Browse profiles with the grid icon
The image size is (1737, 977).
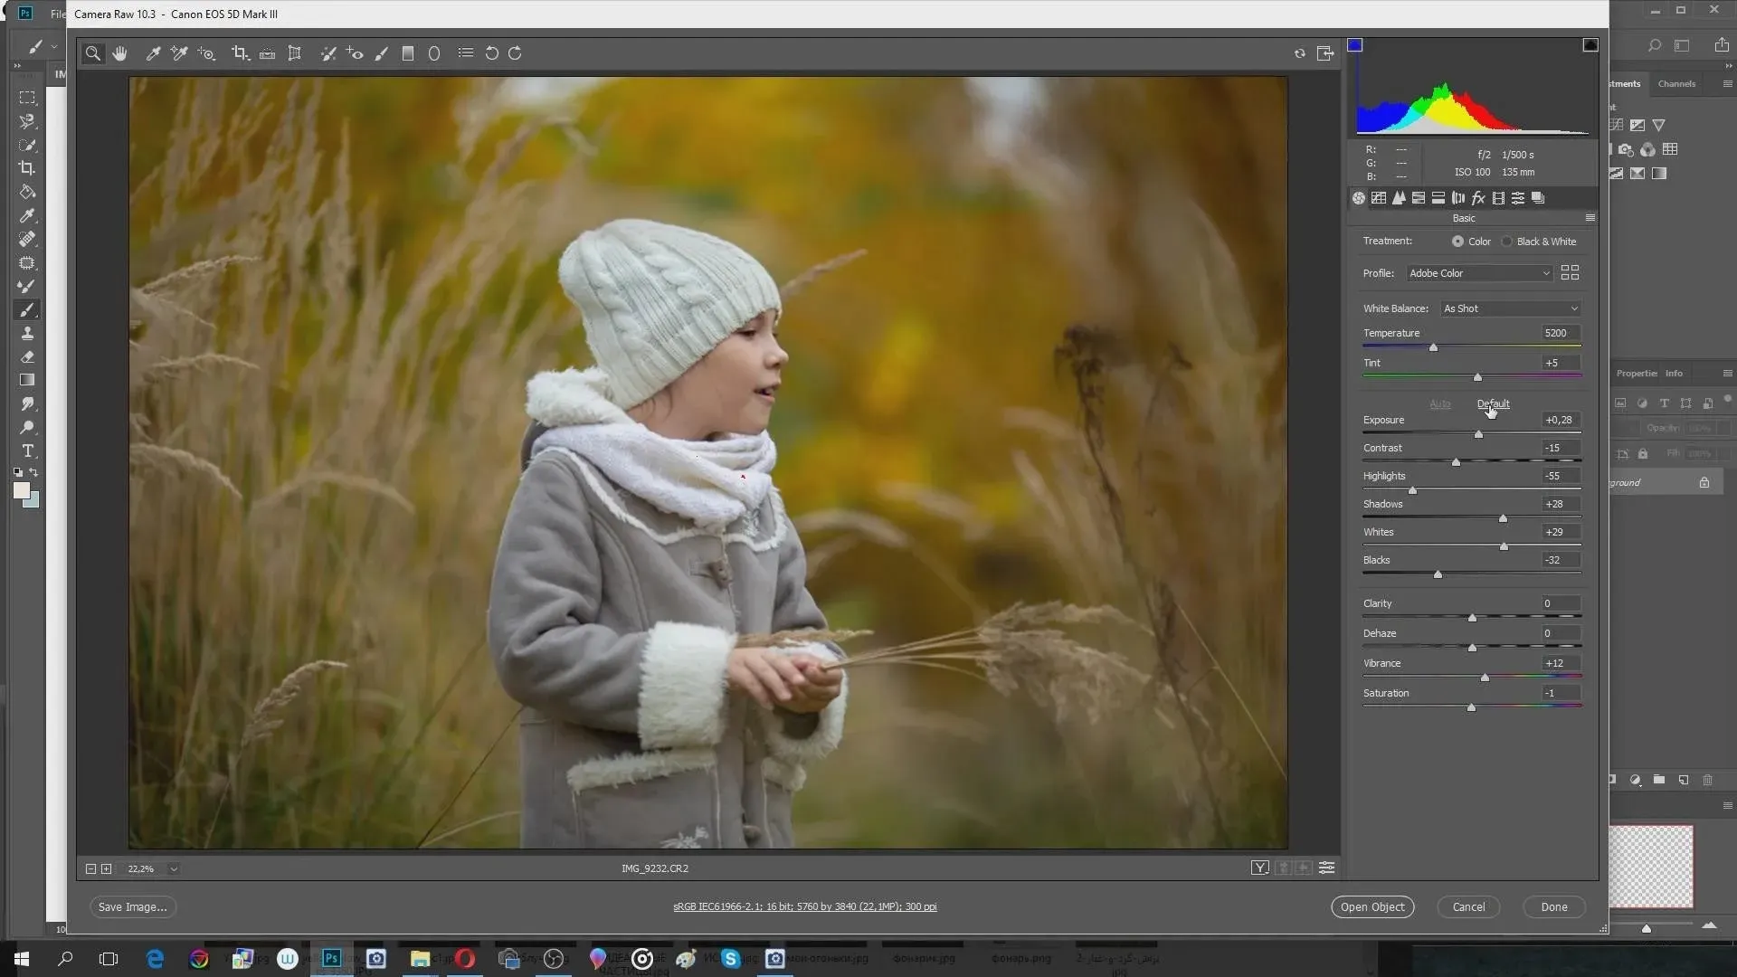click(1570, 272)
